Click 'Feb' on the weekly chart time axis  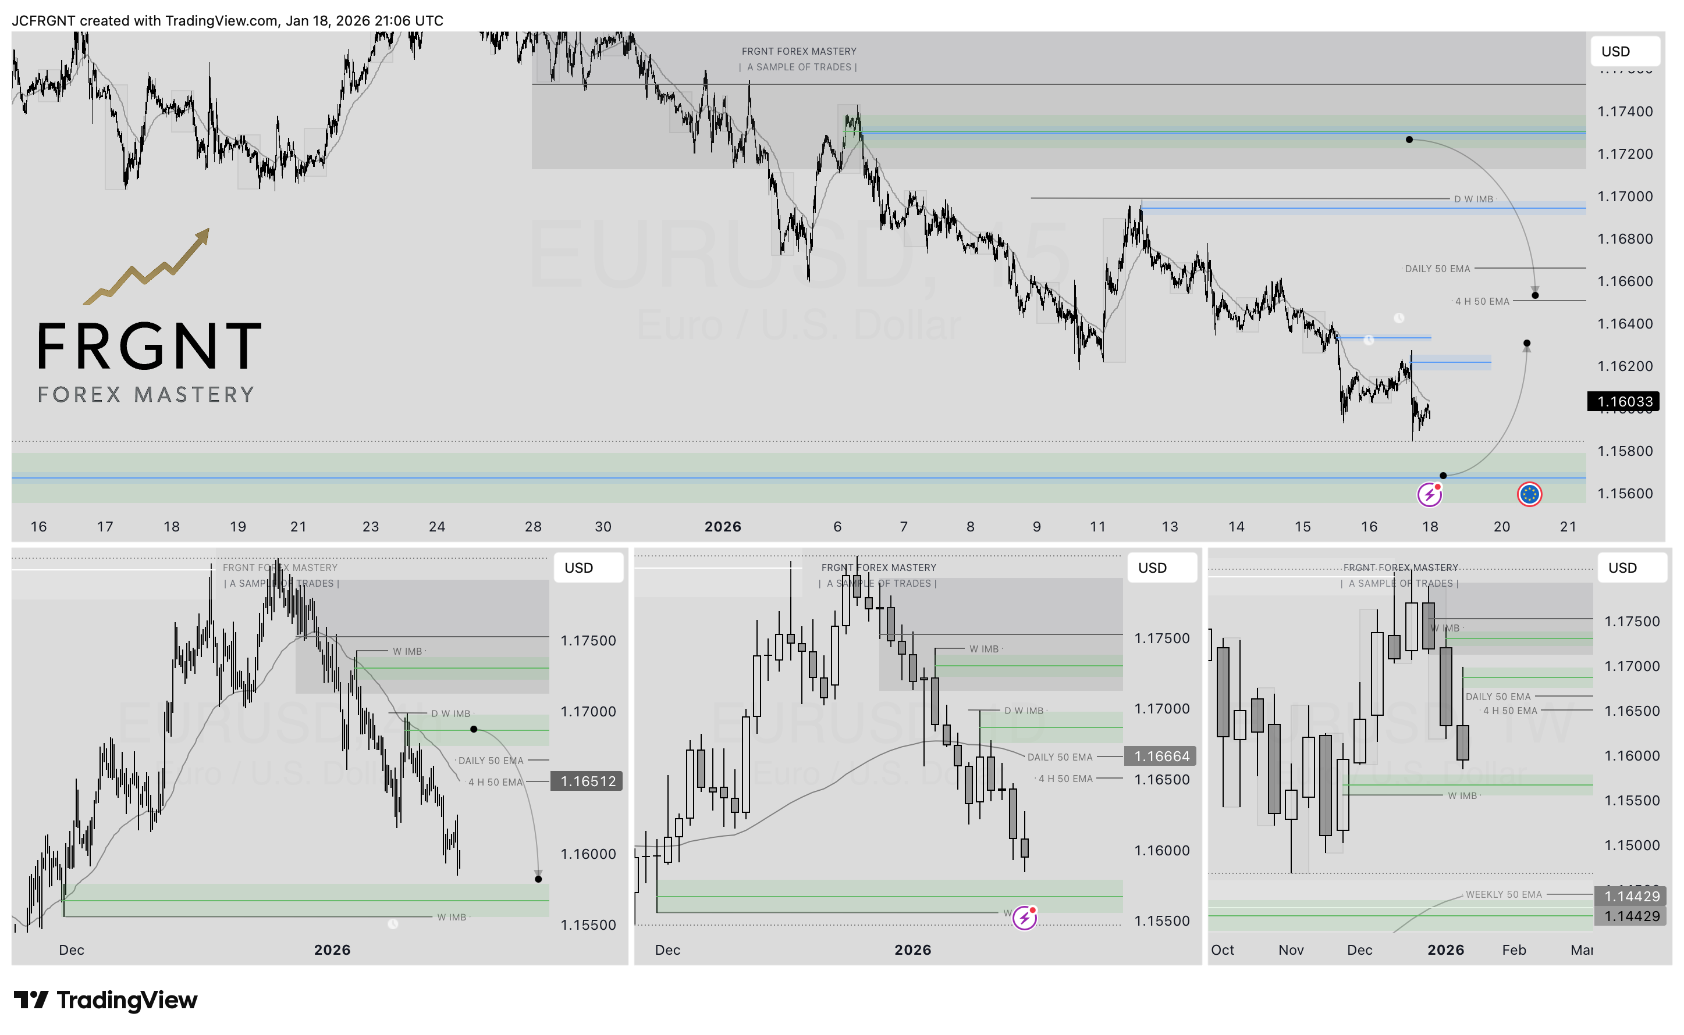[x=1514, y=950]
